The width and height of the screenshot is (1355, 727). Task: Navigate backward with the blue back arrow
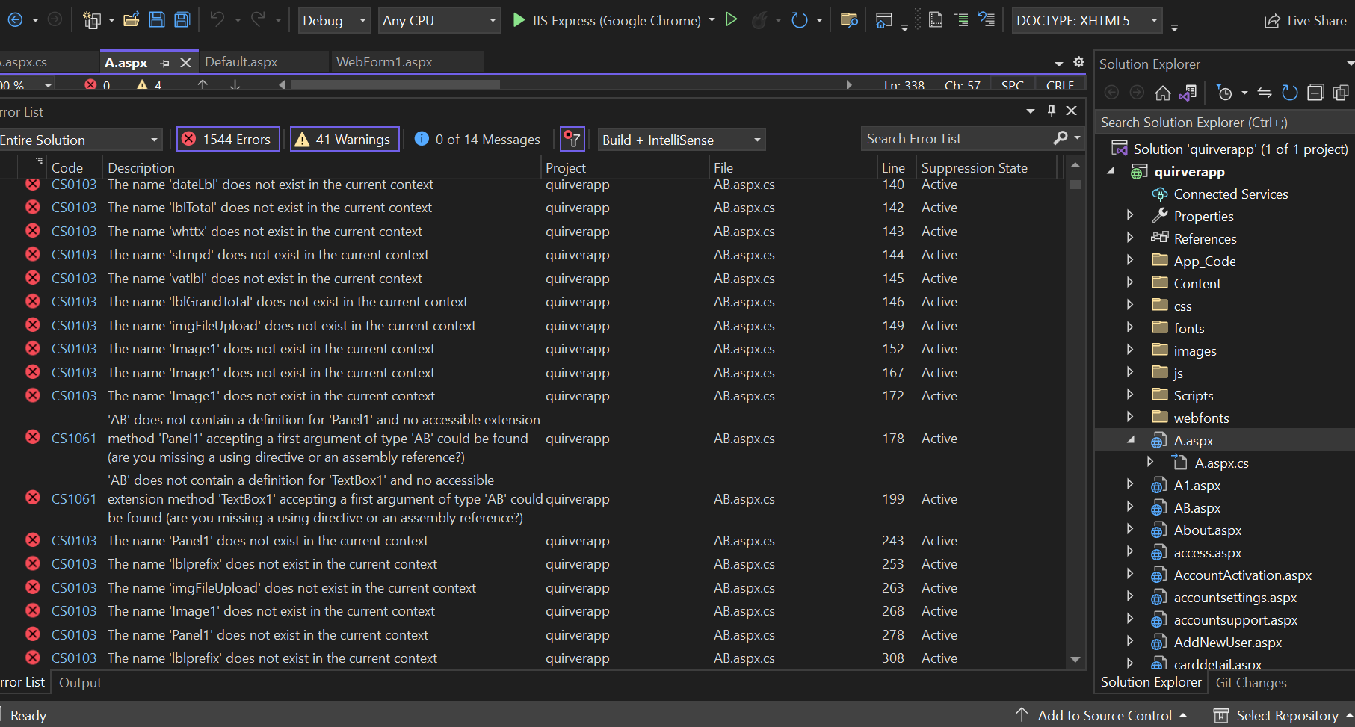pyautogui.click(x=15, y=20)
